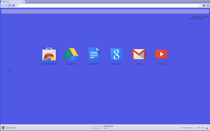The height and width of the screenshot is (131, 210).
Task: Click the "Google Search" label
Action: click(116, 64)
